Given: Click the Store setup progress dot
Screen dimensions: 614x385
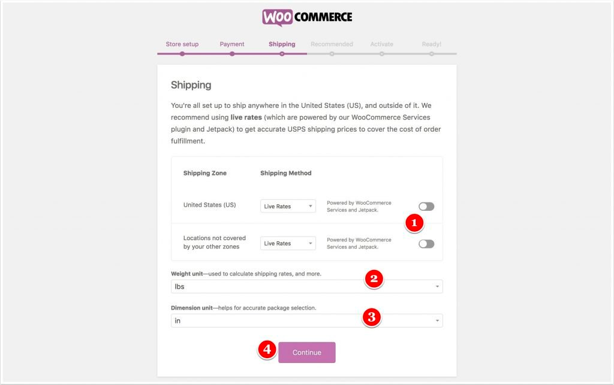Looking at the screenshot, I should [182, 53].
